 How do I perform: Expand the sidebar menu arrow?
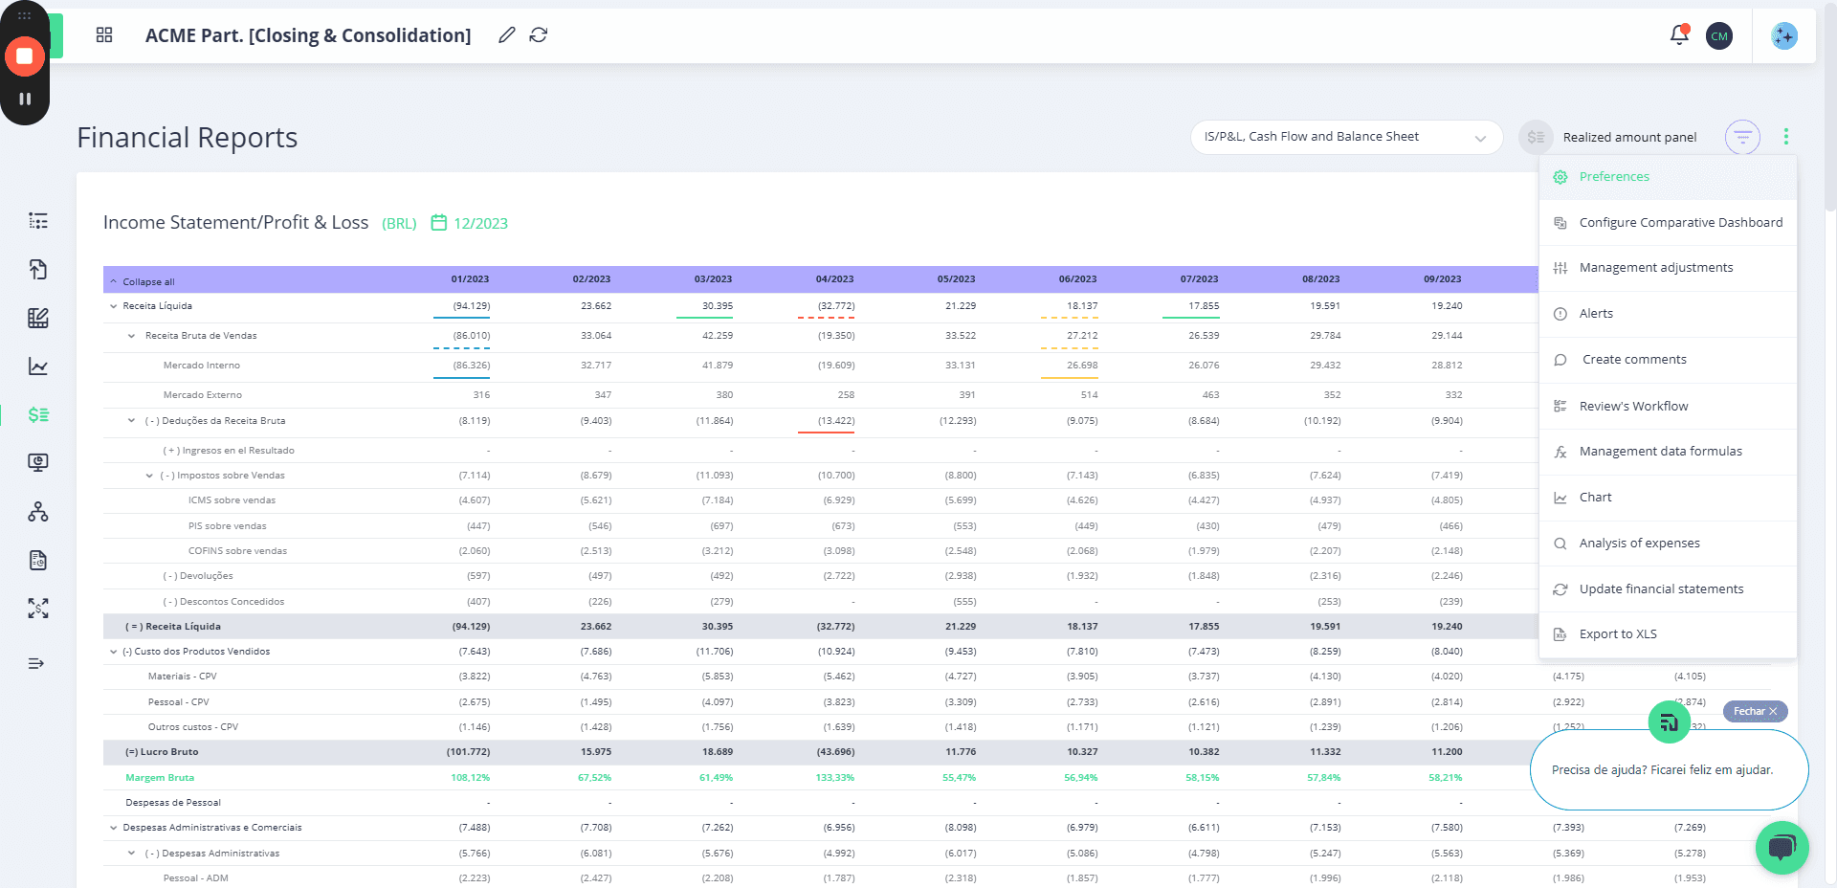coord(36,663)
